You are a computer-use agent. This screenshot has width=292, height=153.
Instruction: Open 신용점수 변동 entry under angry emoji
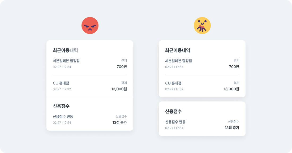[x=63, y=117]
